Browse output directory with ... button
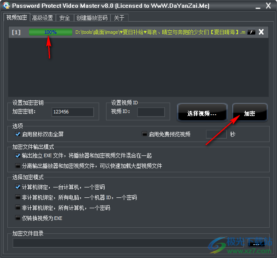Image resolution: width=277 pixels, height=258 pixels. (x=256, y=243)
